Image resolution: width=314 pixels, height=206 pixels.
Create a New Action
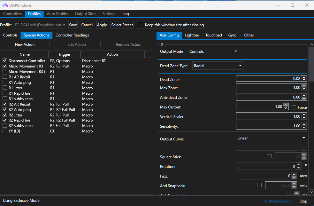pos(25,44)
